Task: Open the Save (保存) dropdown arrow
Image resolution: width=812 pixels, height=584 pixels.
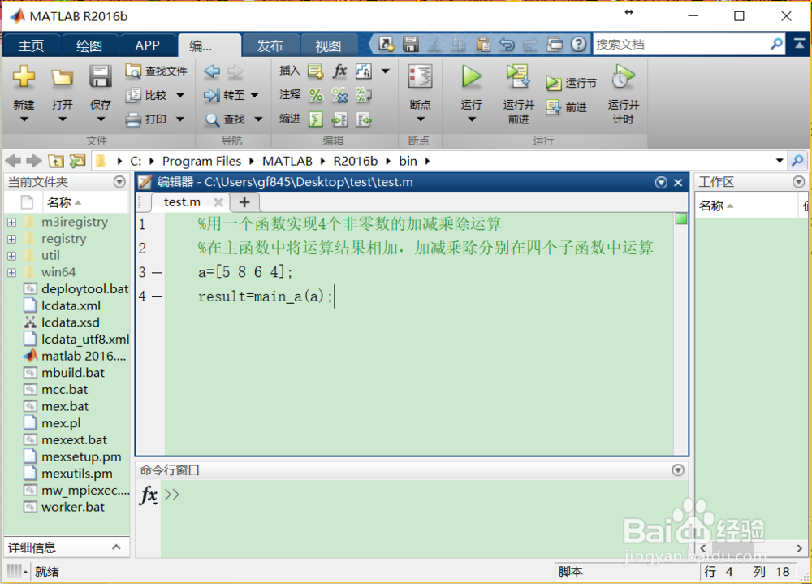Action: pos(101,119)
